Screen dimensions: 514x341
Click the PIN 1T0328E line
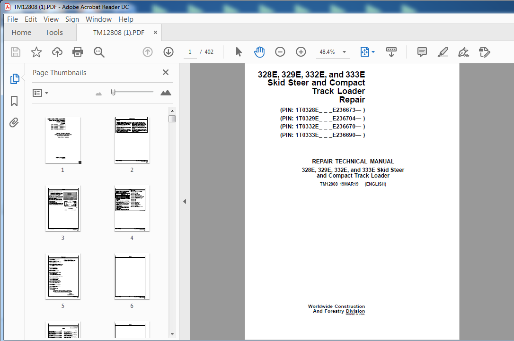pos(323,110)
